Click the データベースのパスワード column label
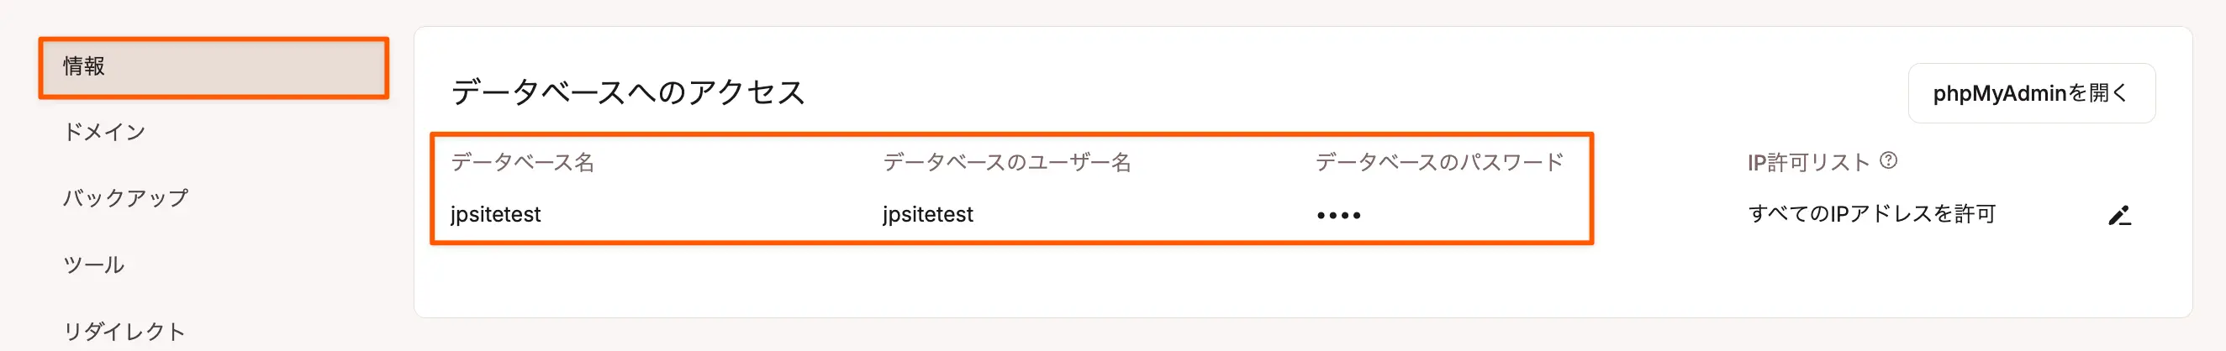The height and width of the screenshot is (351, 2226). click(x=1440, y=162)
